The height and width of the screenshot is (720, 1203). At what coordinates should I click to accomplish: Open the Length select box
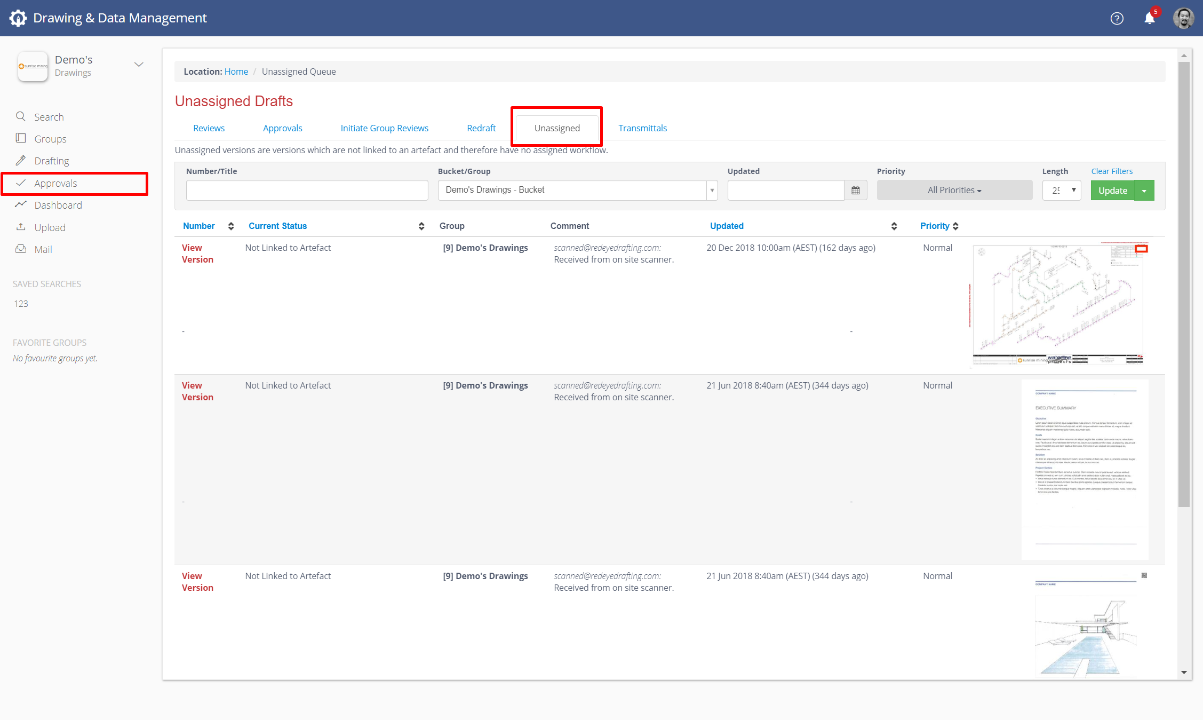pos(1061,191)
